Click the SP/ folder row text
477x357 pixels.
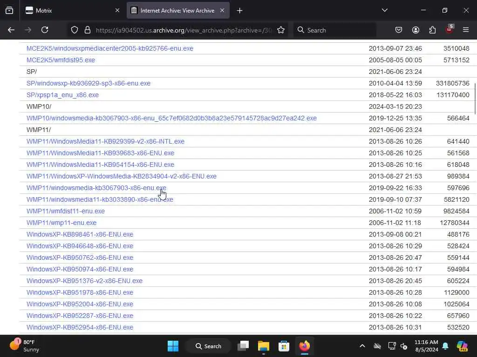pos(32,72)
